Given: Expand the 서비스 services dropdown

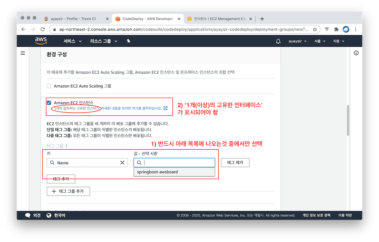Looking at the screenshot, I should click(72, 41).
